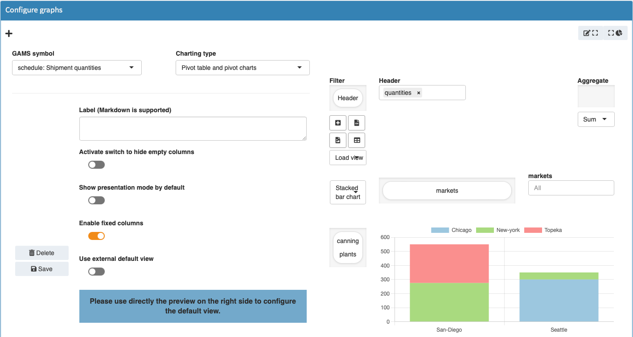This screenshot has width=633, height=337.
Task: Open the Sum aggregation dropdown
Action: (596, 119)
